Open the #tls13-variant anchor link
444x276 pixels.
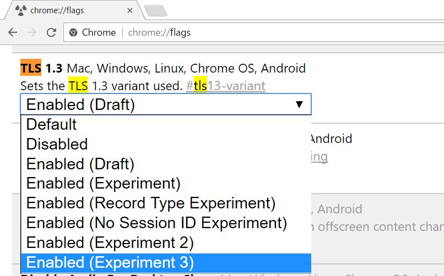226,86
